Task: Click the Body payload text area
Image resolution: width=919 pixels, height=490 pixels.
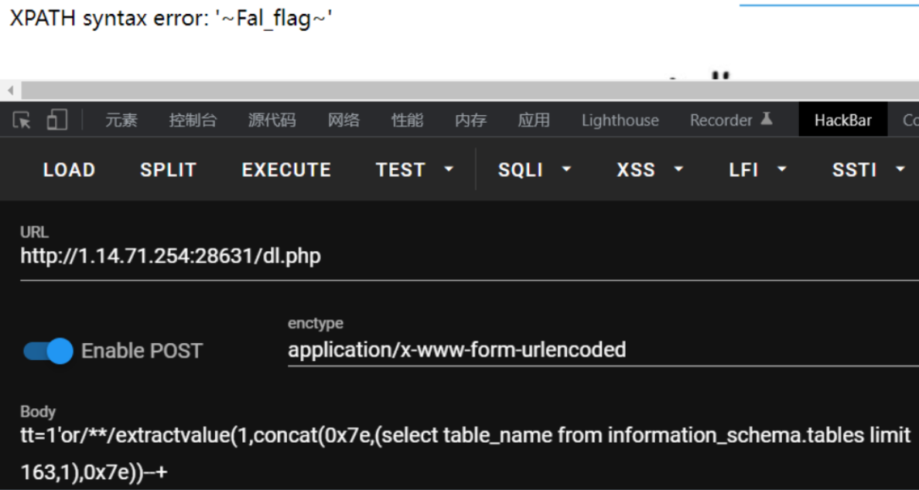Action: [x=469, y=454]
